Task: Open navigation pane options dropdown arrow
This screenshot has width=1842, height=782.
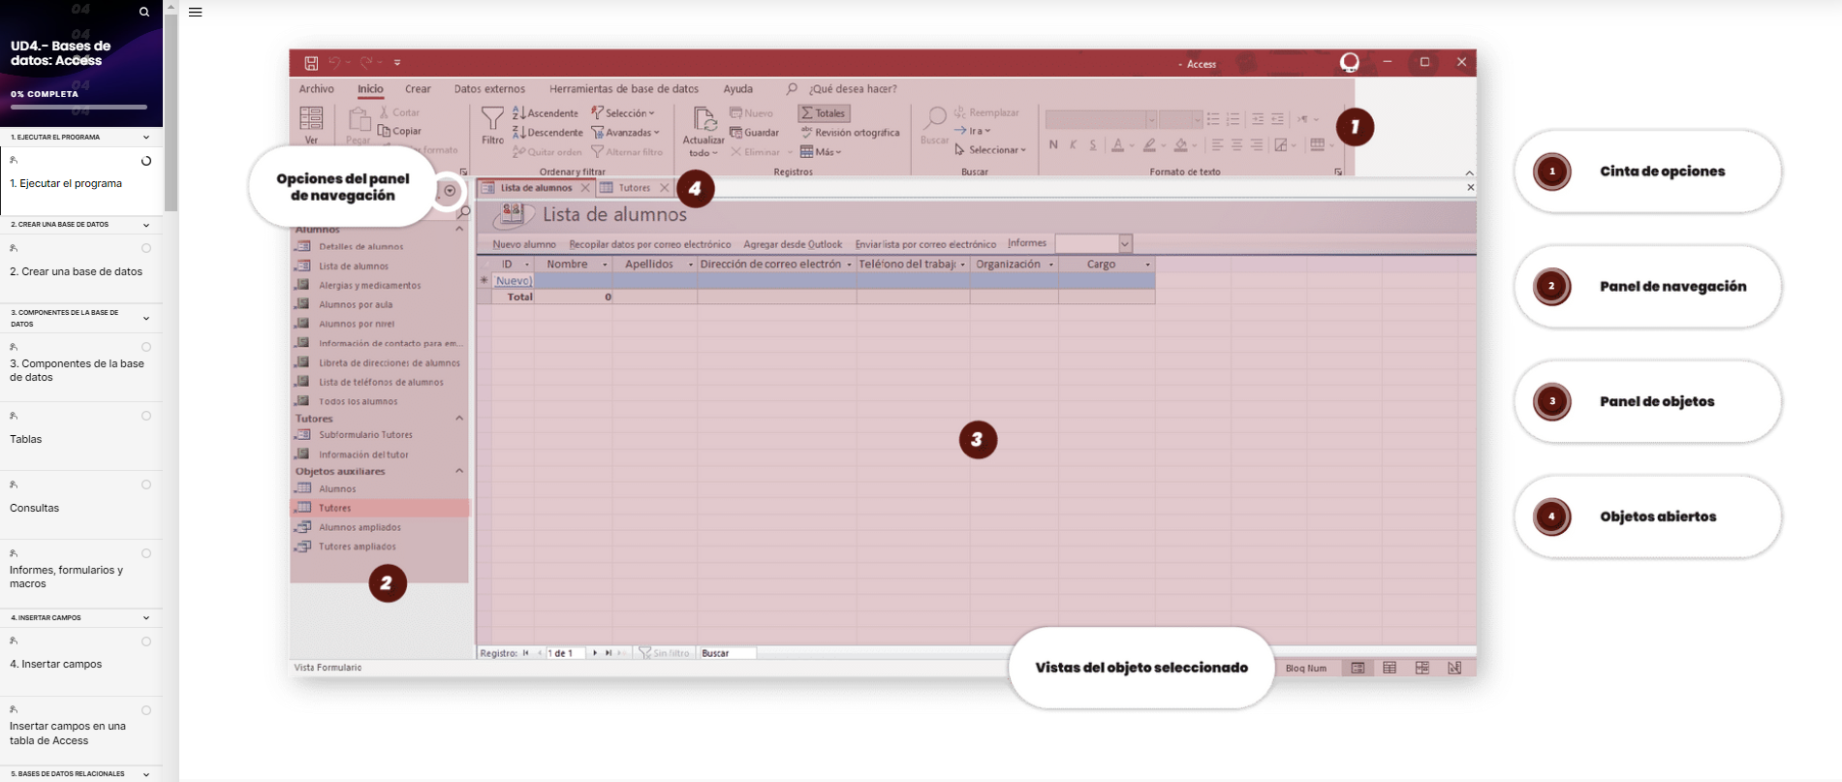Action: pos(450,191)
